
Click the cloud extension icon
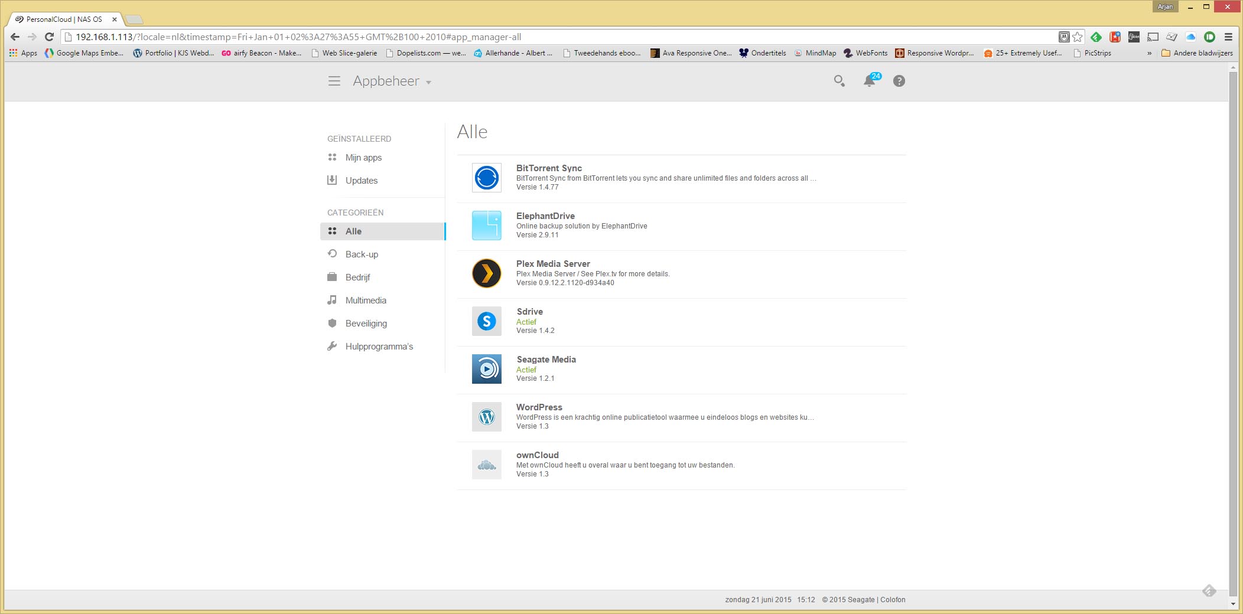[x=1191, y=37]
